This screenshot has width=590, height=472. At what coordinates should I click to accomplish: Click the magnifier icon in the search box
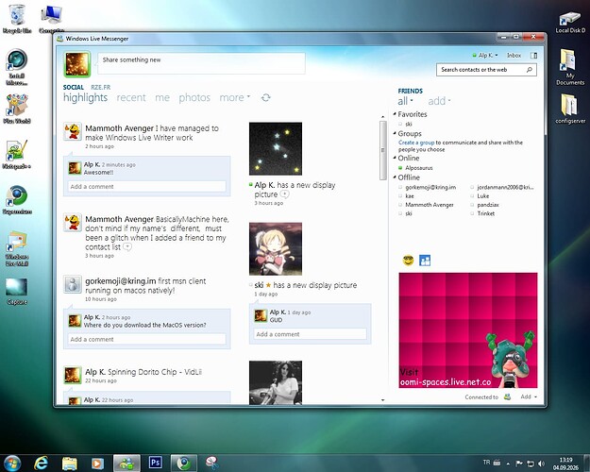(x=529, y=70)
